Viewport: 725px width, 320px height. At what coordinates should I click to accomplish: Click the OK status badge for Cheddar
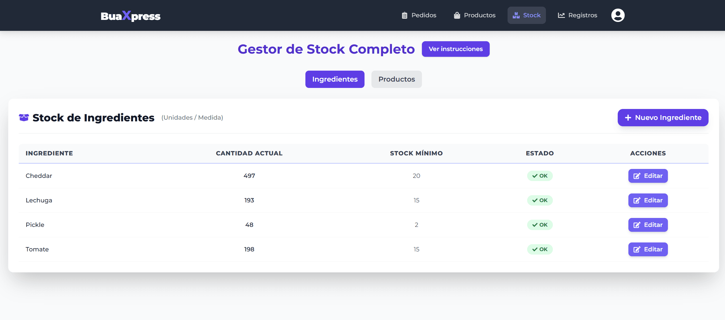point(539,176)
